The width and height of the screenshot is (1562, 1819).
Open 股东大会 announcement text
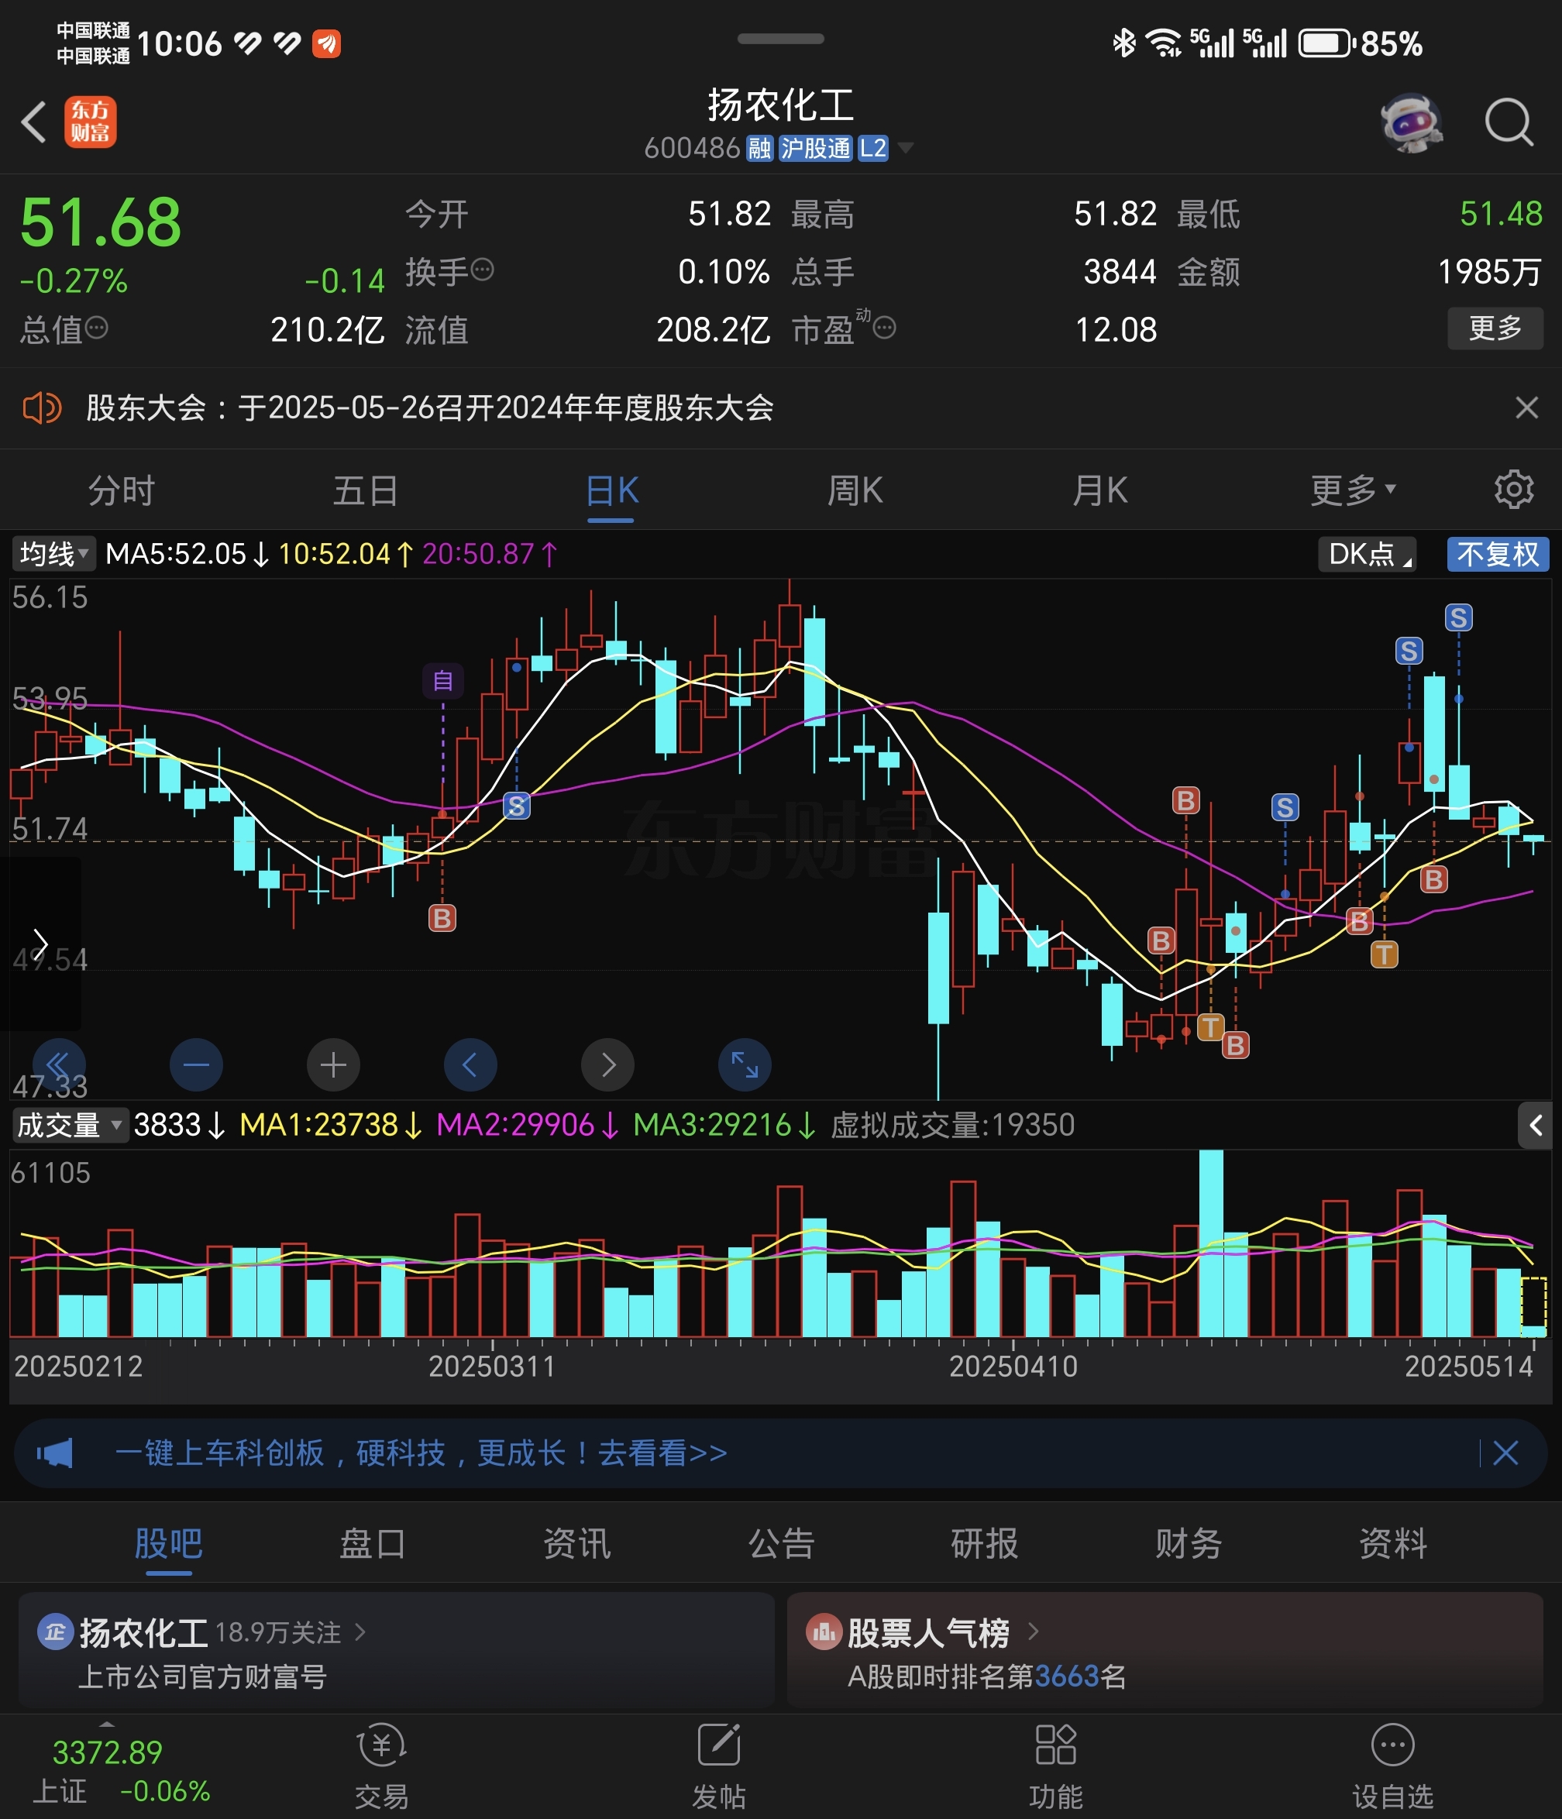(x=429, y=408)
